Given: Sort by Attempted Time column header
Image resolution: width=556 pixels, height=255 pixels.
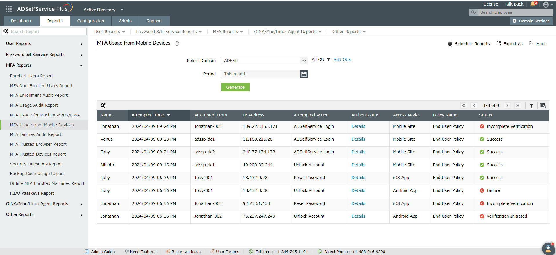Looking at the screenshot, I should coord(159,115).
